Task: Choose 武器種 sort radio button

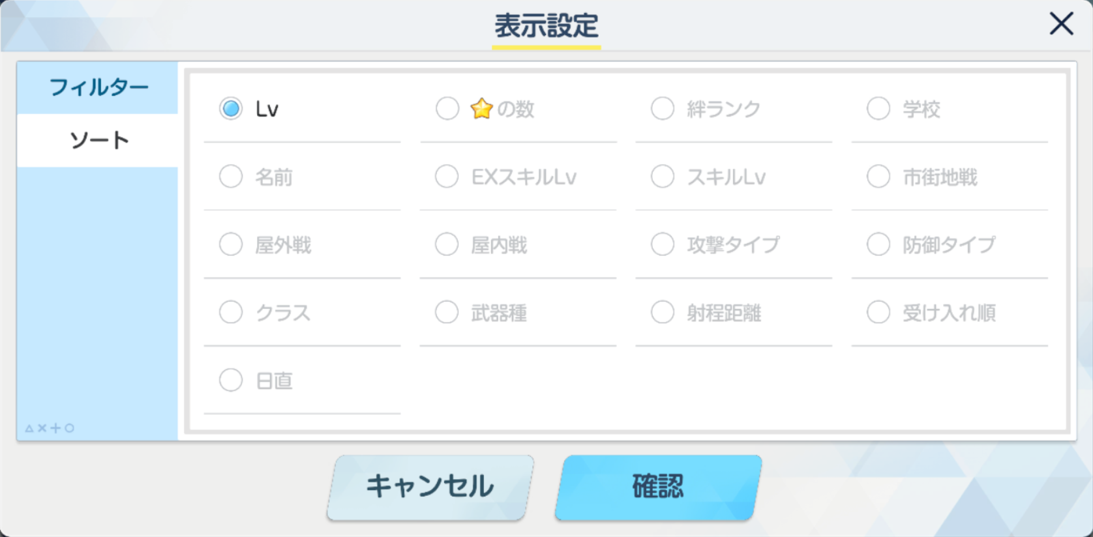Action: click(447, 312)
